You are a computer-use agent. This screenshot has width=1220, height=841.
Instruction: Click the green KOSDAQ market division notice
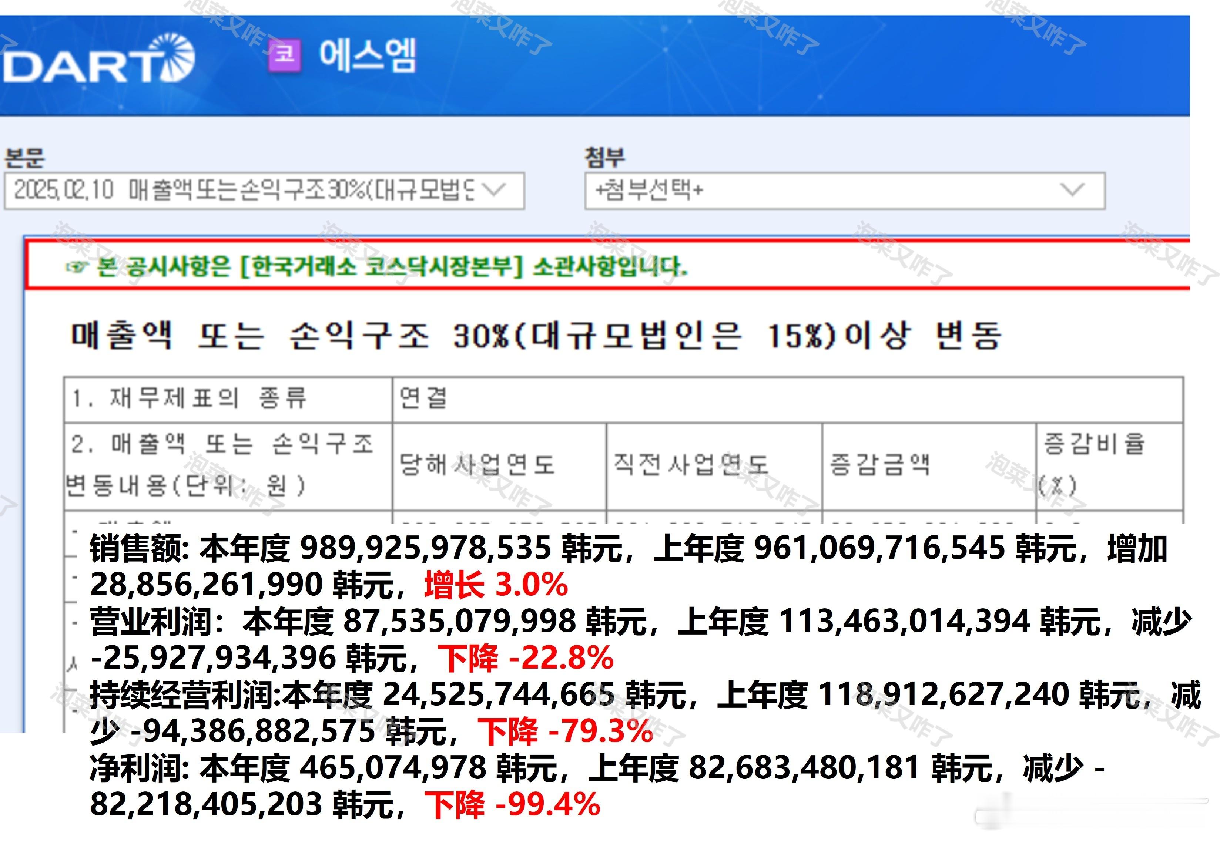pos(376,267)
